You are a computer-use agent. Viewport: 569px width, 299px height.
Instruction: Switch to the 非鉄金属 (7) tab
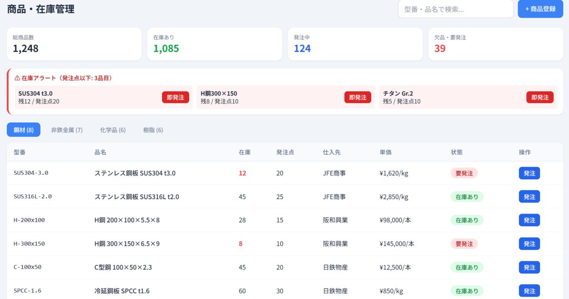point(67,130)
